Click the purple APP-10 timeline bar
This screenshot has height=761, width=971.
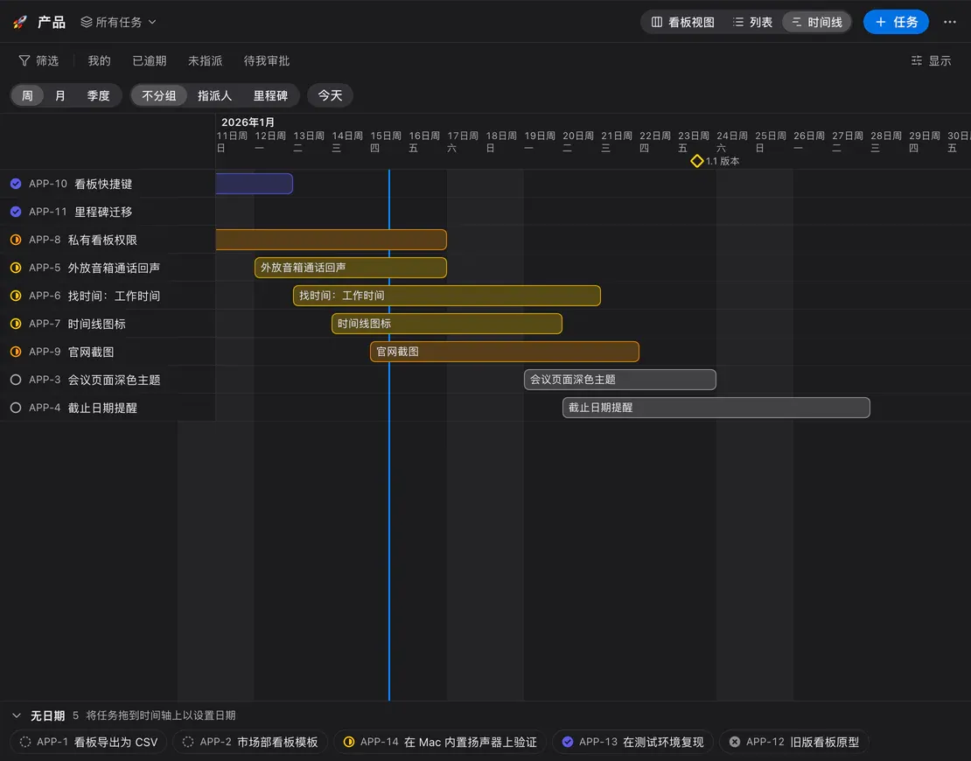(254, 184)
